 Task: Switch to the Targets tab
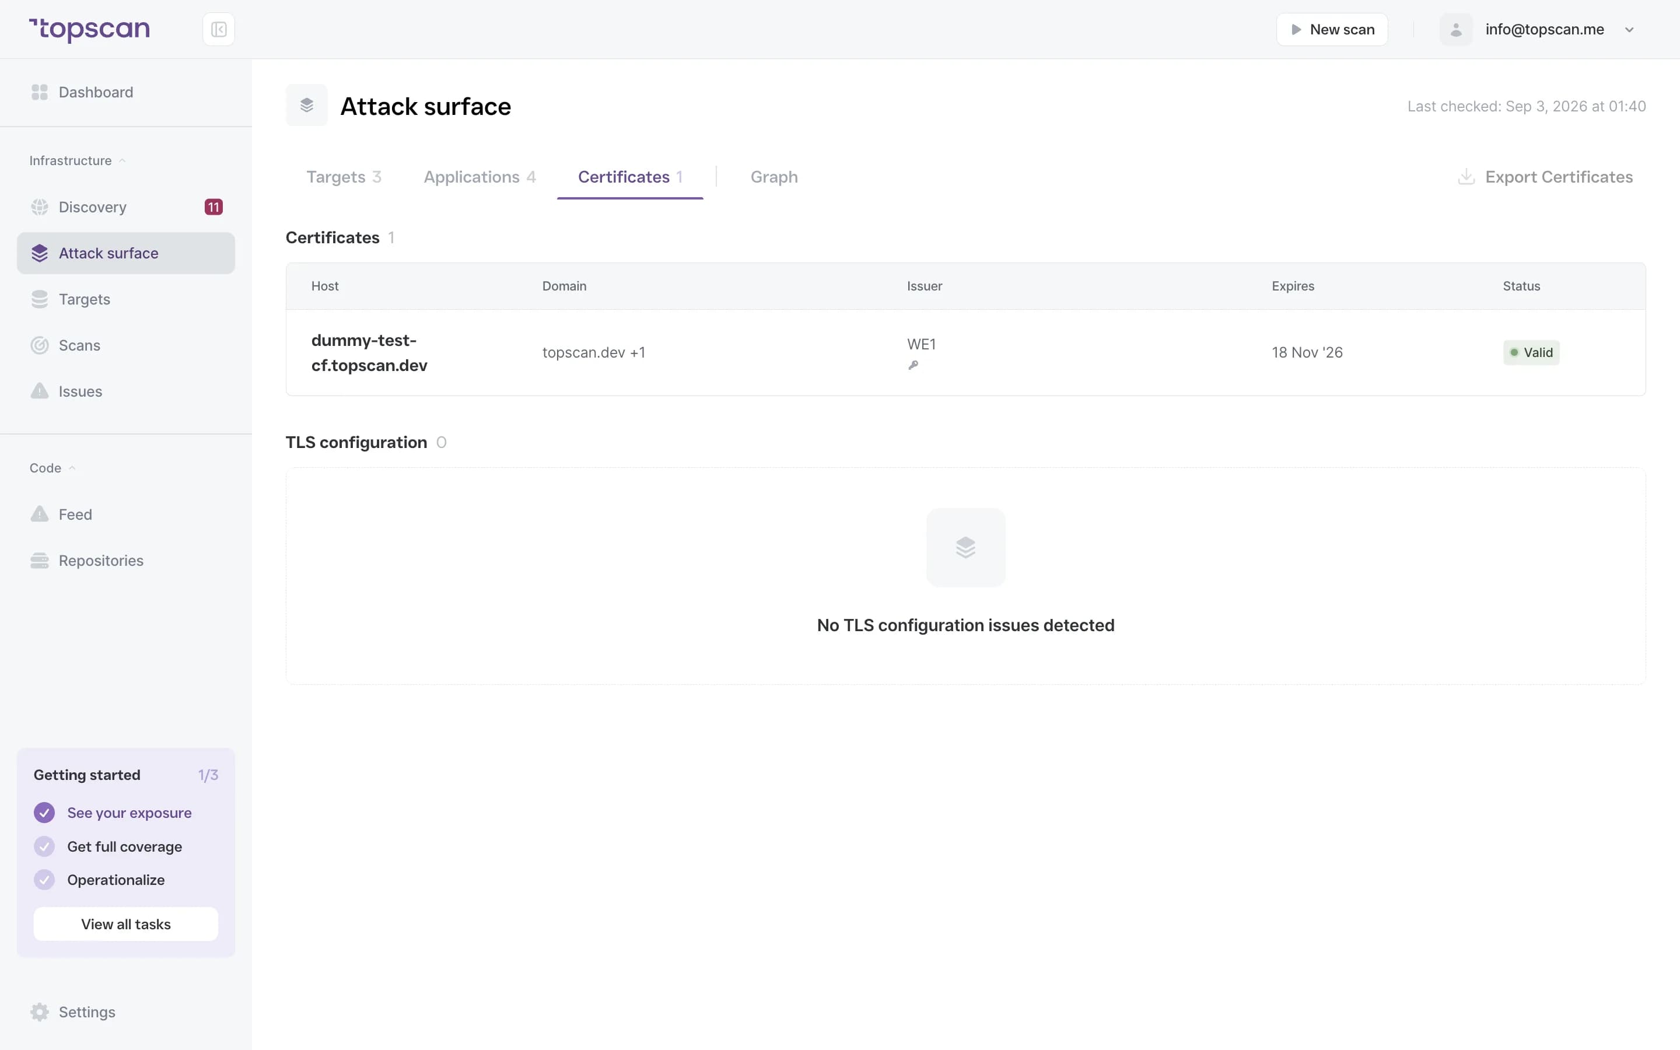click(x=344, y=177)
